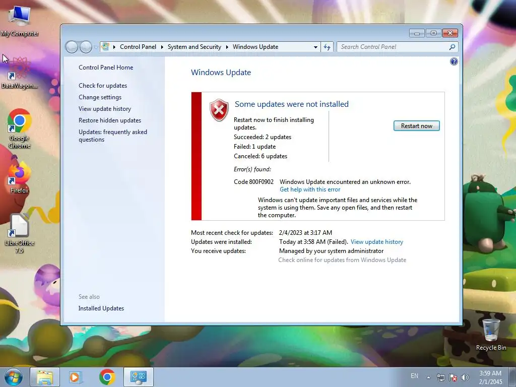The width and height of the screenshot is (516, 387).
Task: Launch Firefox from the desktop shortcut
Action: 20,177
